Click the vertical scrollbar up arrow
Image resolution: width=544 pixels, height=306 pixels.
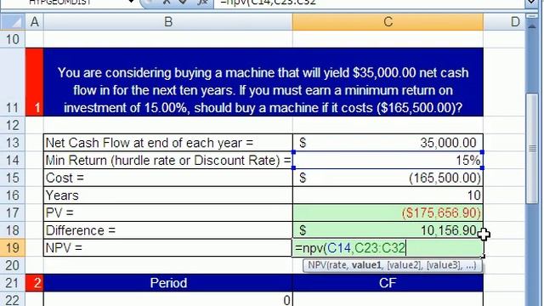532,25
